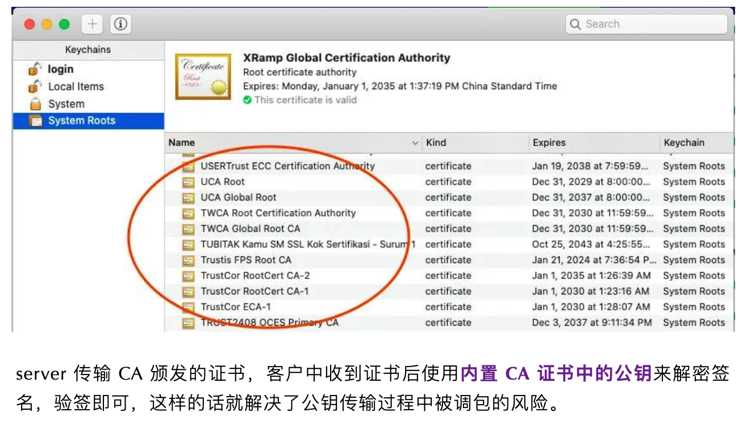Select the UCA Root certificate name

223,182
